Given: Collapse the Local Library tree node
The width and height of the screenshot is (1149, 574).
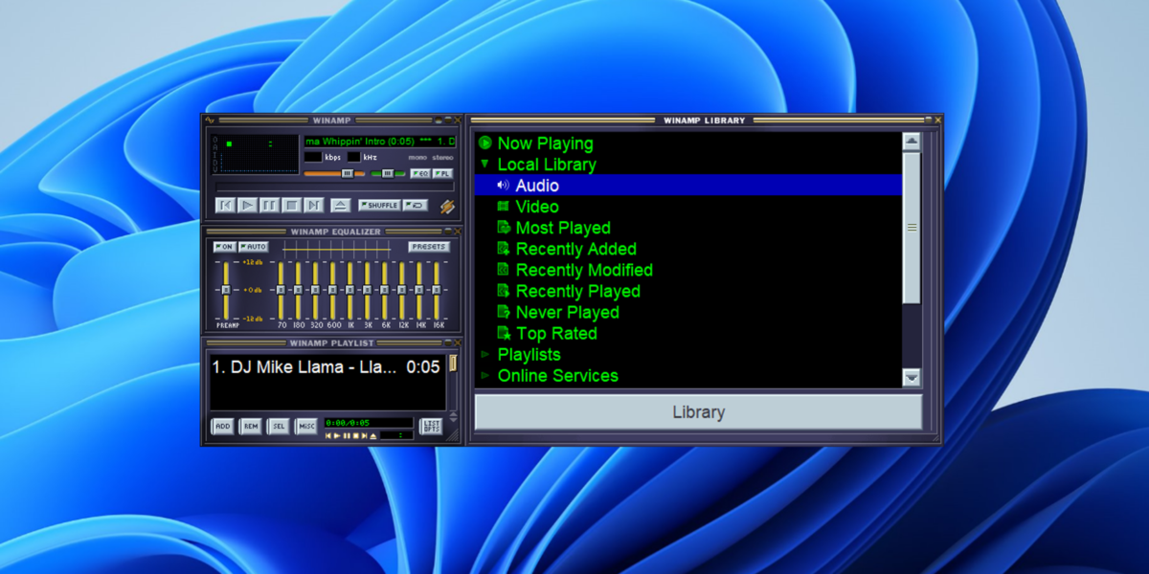Looking at the screenshot, I should click(485, 165).
